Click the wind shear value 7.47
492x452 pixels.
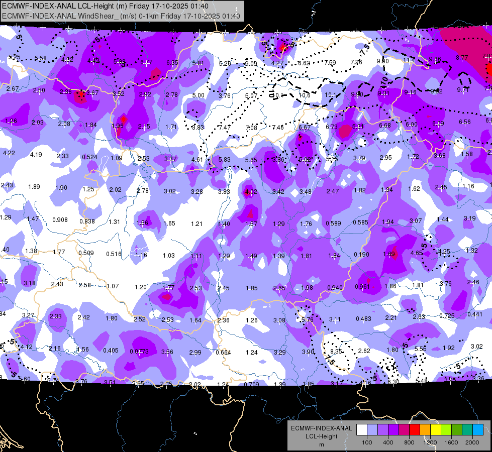point(225,128)
